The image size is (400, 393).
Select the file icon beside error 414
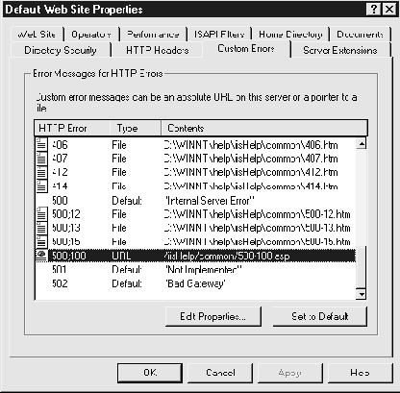(x=41, y=185)
